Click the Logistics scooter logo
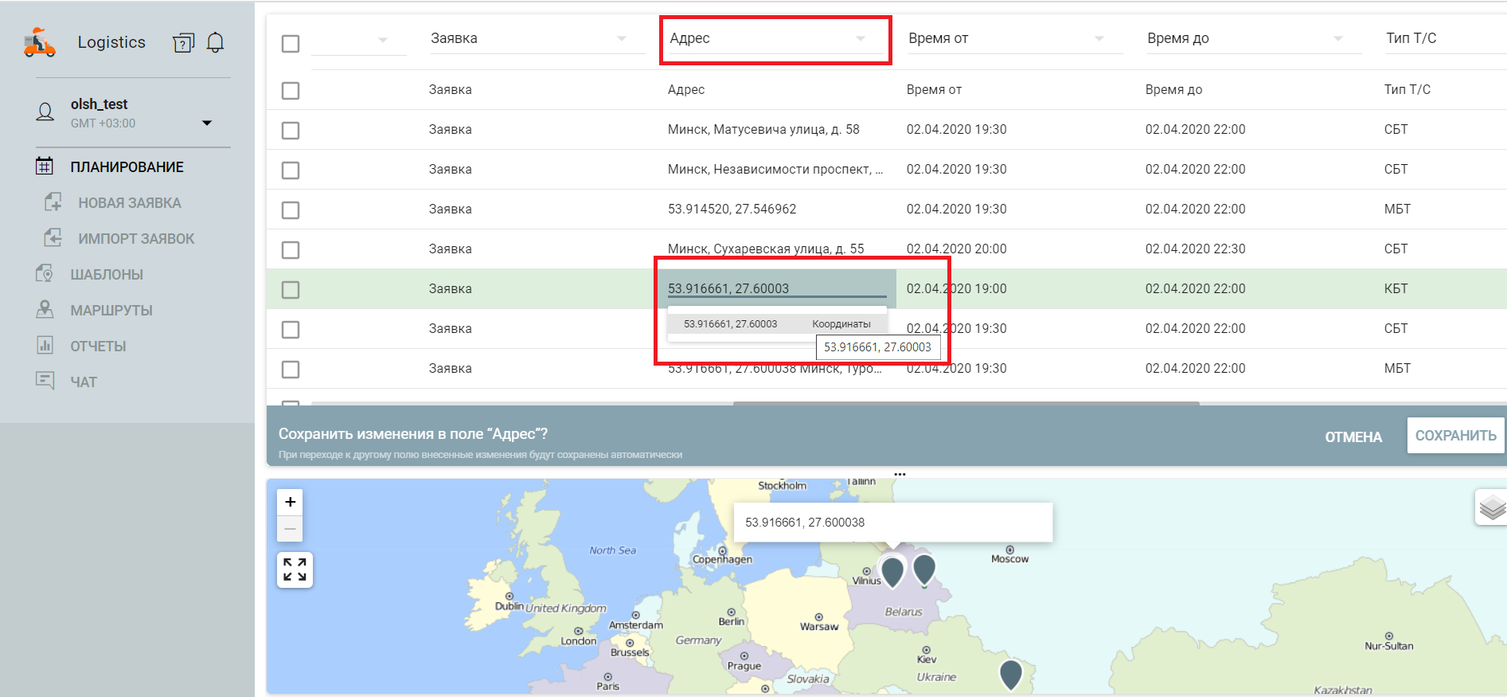The image size is (1507, 697). click(39, 43)
